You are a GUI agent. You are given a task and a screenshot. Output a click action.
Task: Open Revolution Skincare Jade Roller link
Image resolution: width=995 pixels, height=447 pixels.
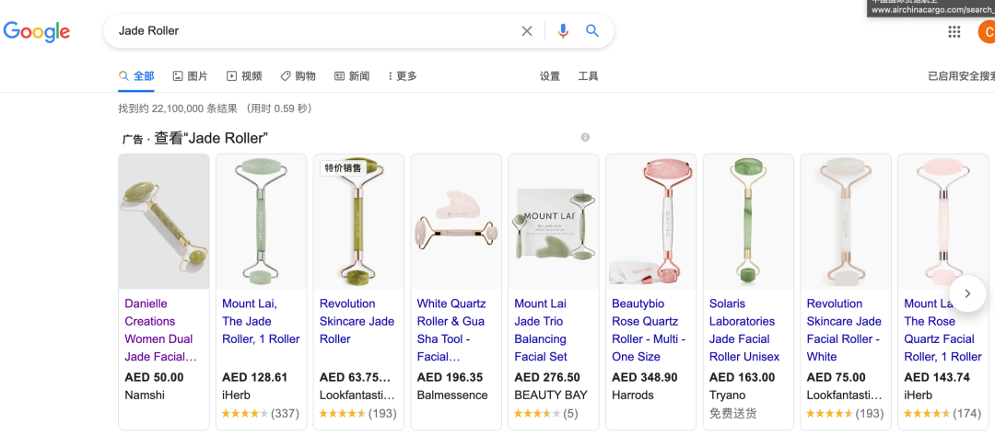coord(357,321)
